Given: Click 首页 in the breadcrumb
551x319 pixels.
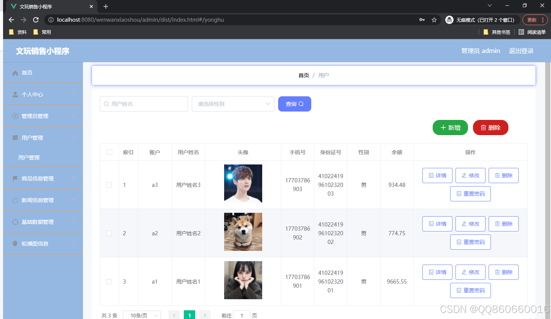Looking at the screenshot, I should pos(304,75).
